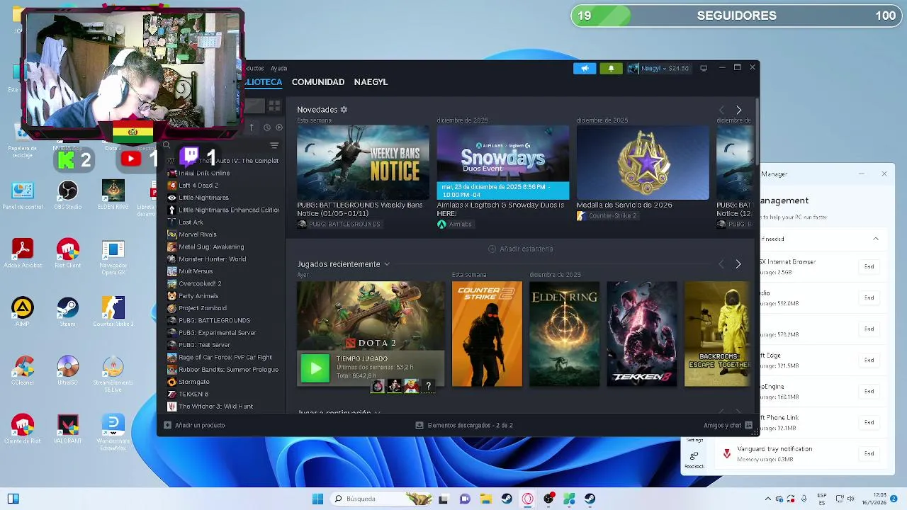Toggle ready-to-play filter in library

[x=279, y=127]
